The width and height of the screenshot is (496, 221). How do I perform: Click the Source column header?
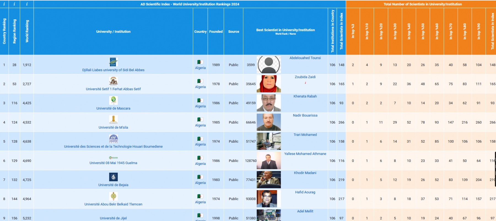point(233,31)
